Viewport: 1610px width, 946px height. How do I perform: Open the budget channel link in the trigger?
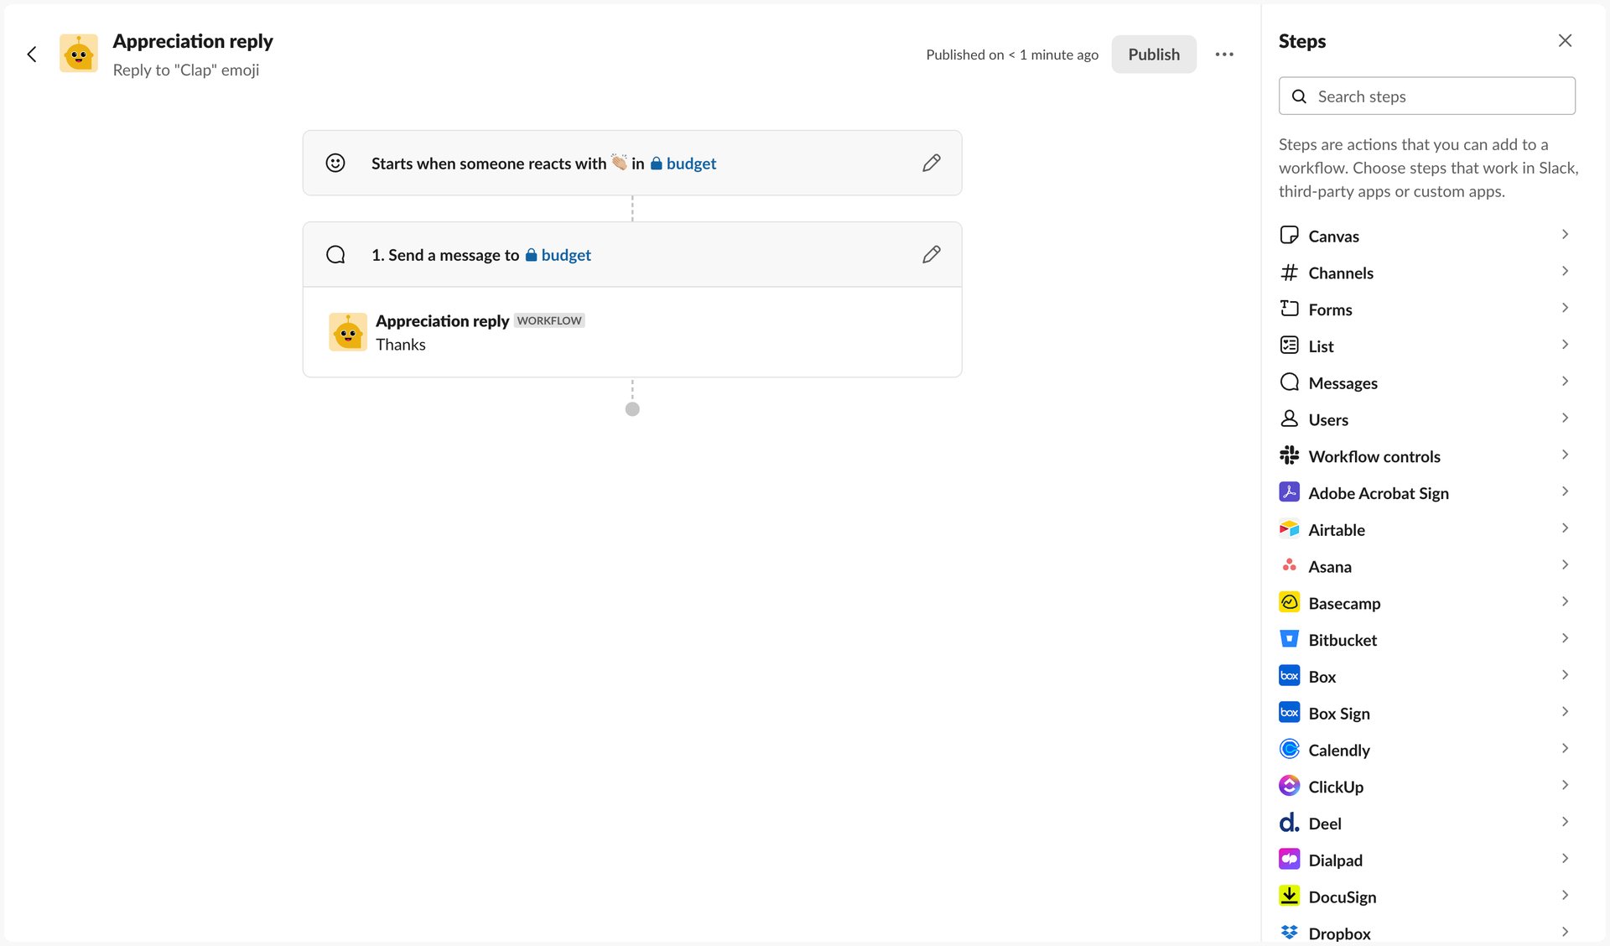(689, 164)
